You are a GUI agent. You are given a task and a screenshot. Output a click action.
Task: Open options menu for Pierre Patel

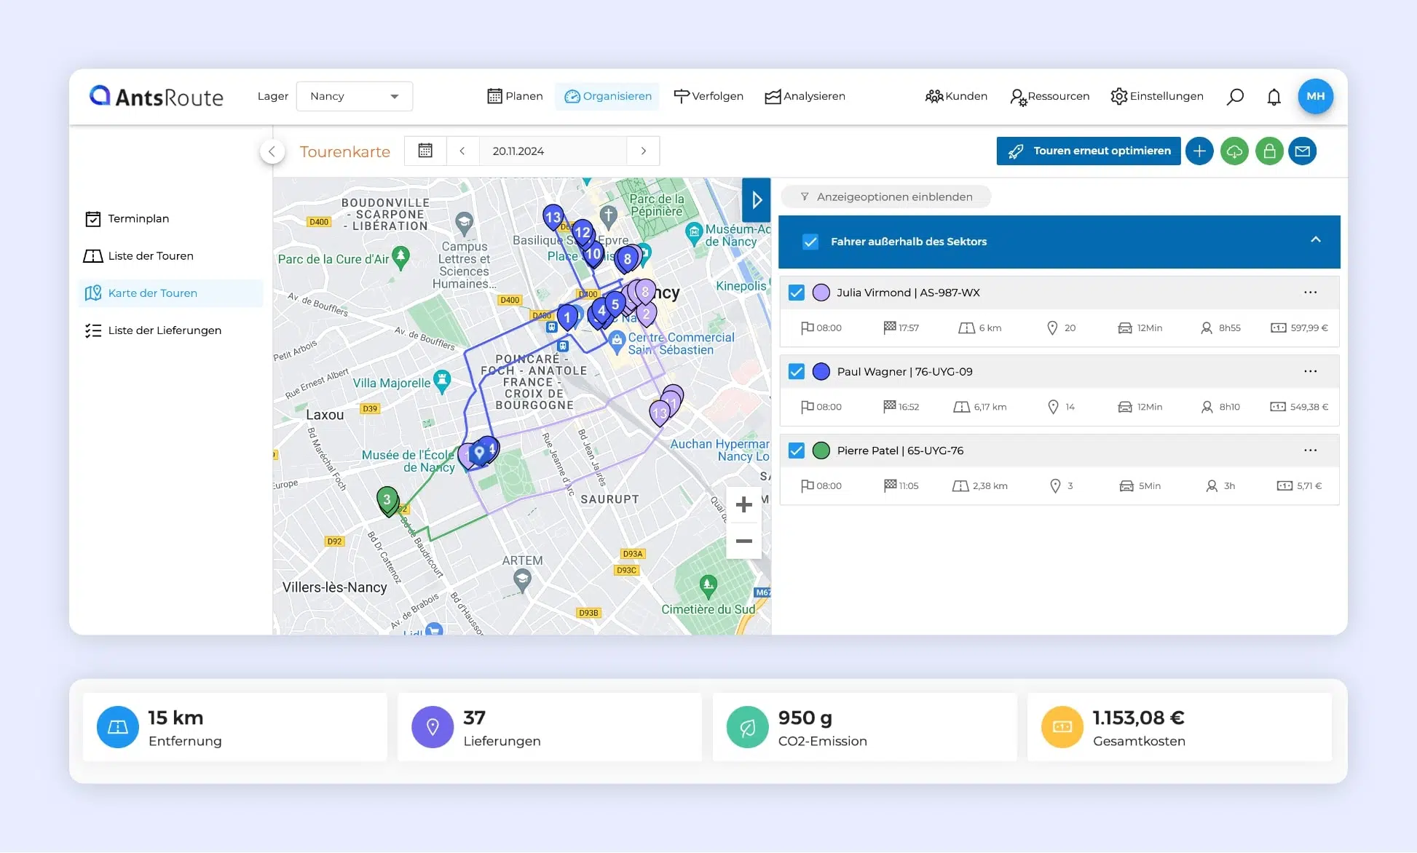click(x=1311, y=451)
